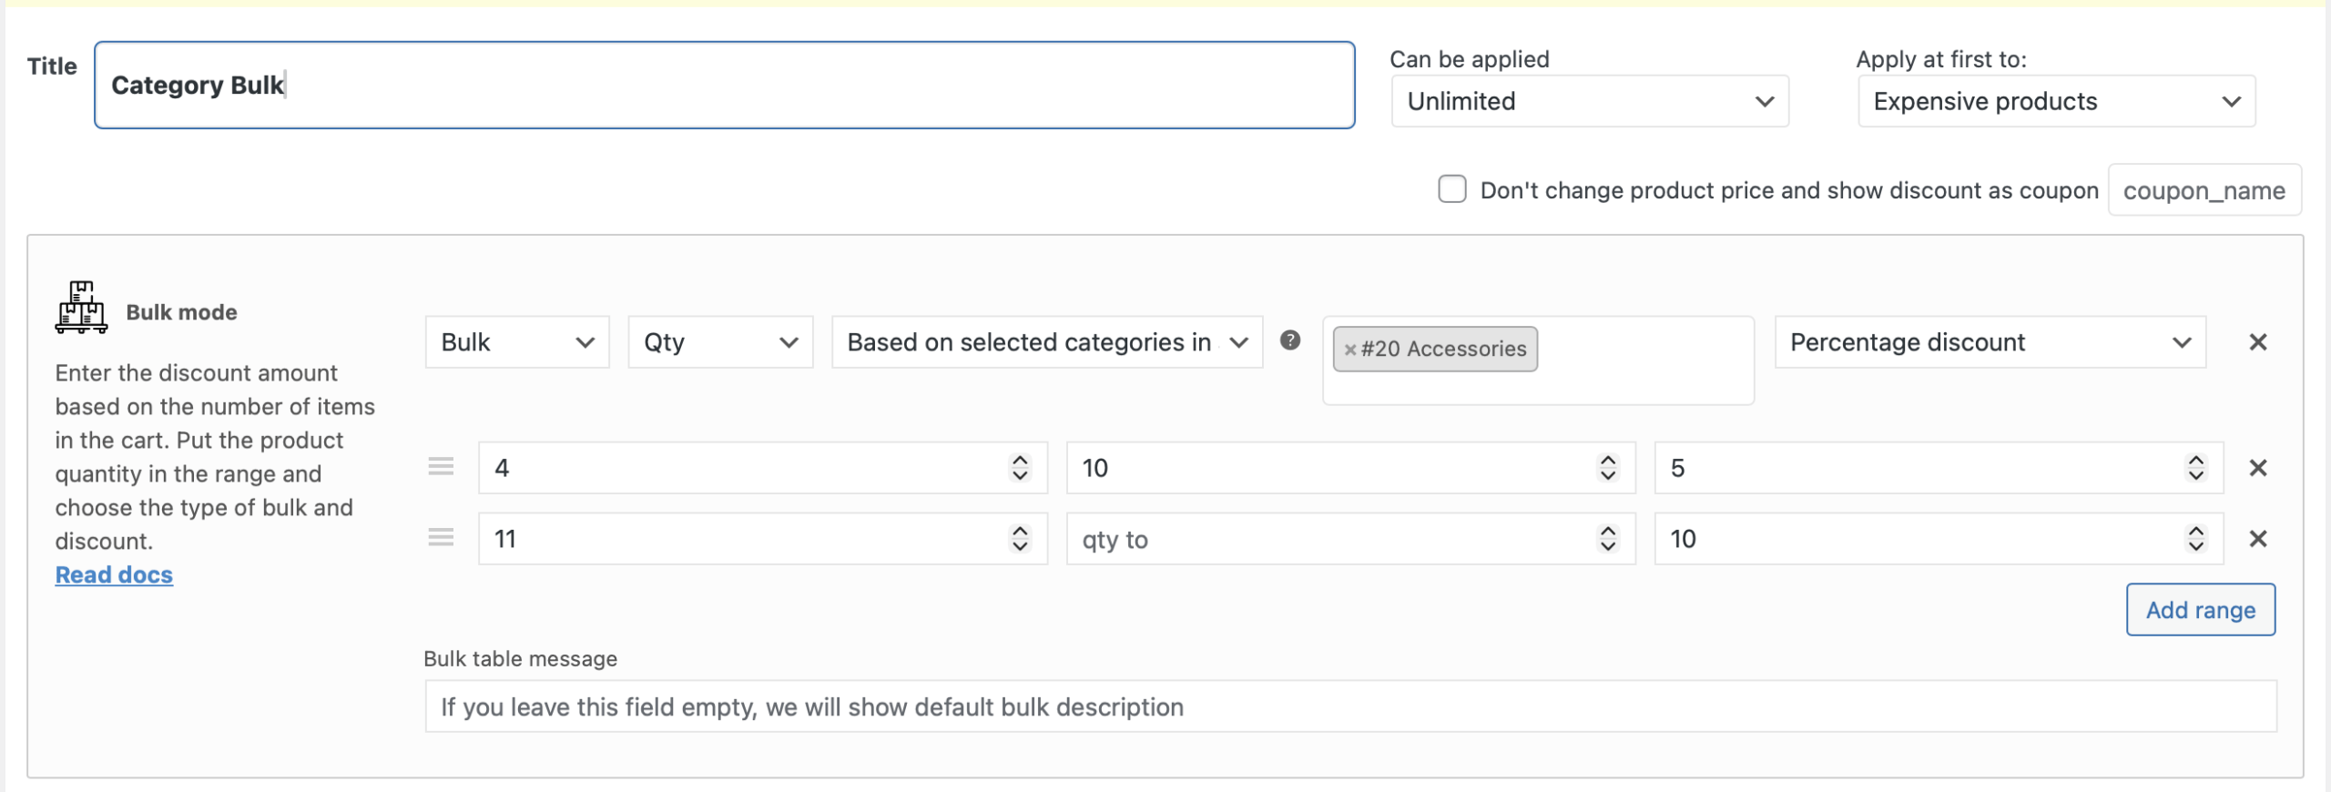2331x792 pixels.
Task: Enable show discount as coupon checkbox
Action: pyautogui.click(x=1451, y=189)
